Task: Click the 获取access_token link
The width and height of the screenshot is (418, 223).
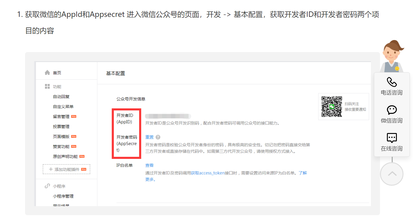Action: [x=208, y=173]
